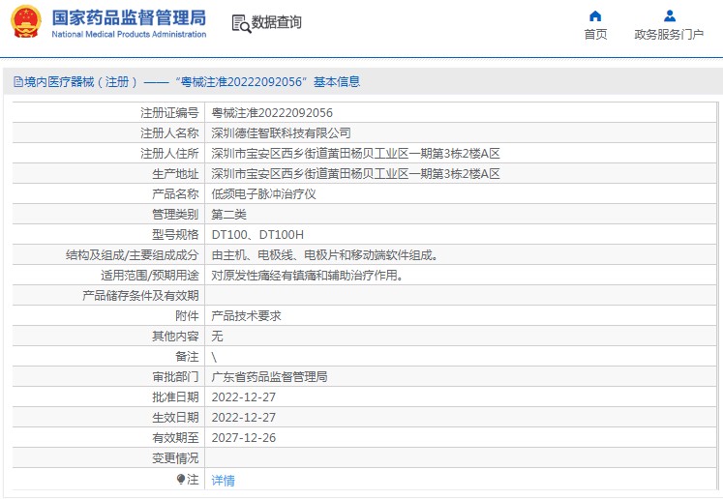The image size is (723, 499).
Task: Select model value DT100、DT100H
Action: tap(257, 235)
